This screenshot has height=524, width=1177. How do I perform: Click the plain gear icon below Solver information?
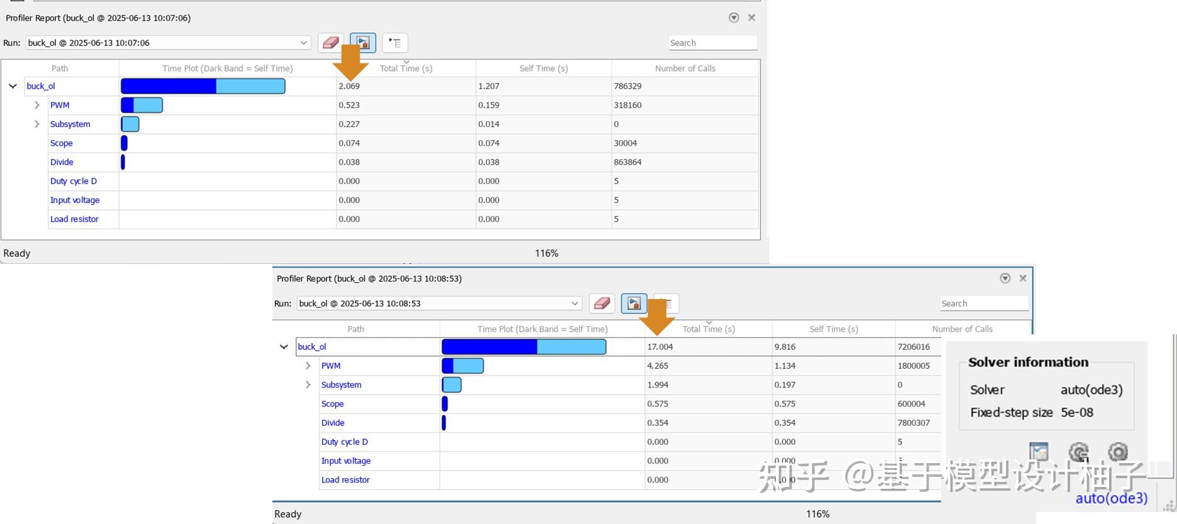[1118, 452]
